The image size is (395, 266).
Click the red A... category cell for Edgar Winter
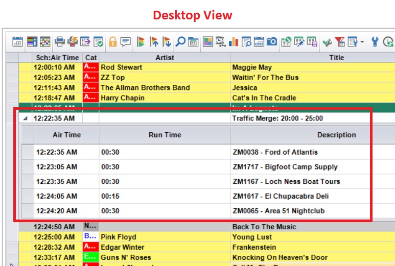[x=90, y=247]
